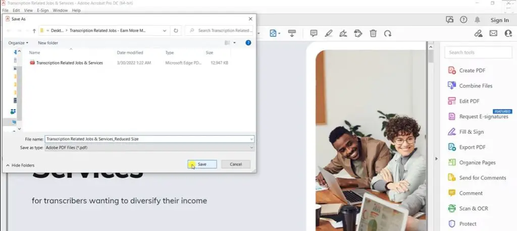Open Organize Pages tool

coord(472,162)
